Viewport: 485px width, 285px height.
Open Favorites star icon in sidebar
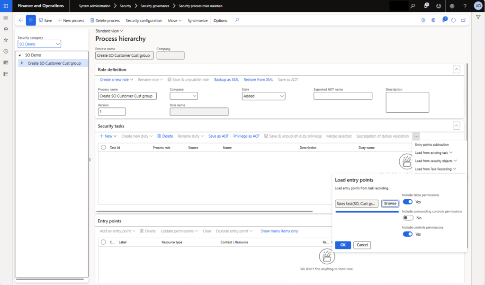[6, 40]
